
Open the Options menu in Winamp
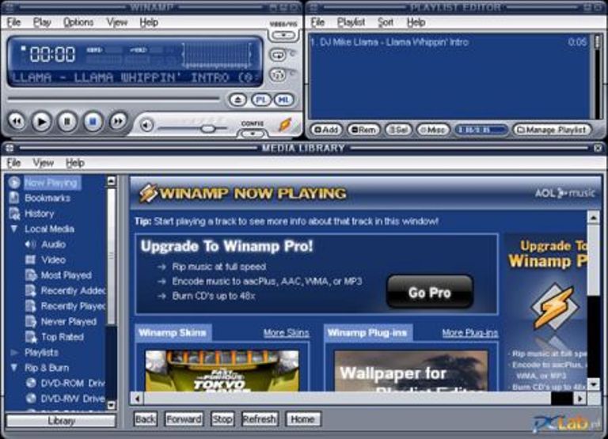pyautogui.click(x=78, y=22)
